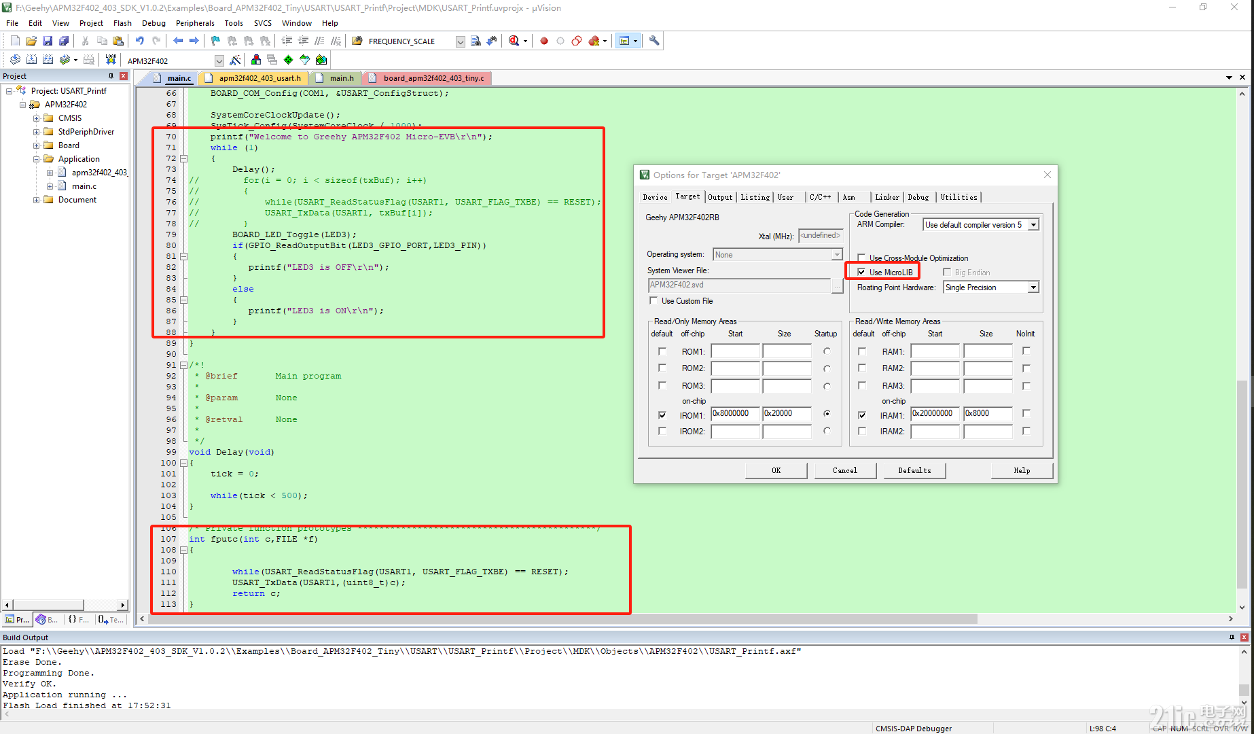Check the RAM1 default checkbox
The image size is (1254, 734).
(862, 351)
